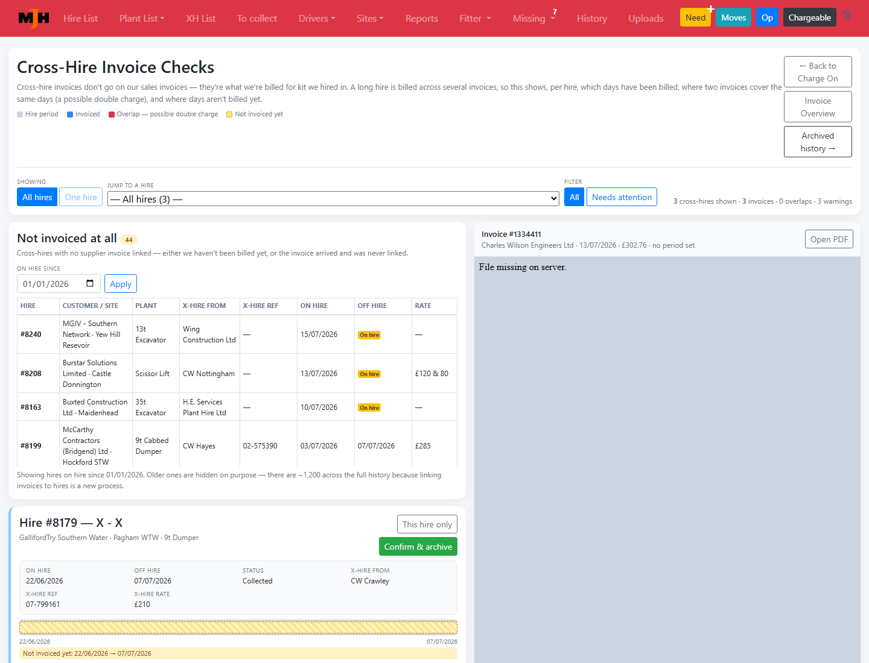Screen dimensions: 869x663
Task: Click 'CW Nottingham' X-hire from cell
Action: 209,374
